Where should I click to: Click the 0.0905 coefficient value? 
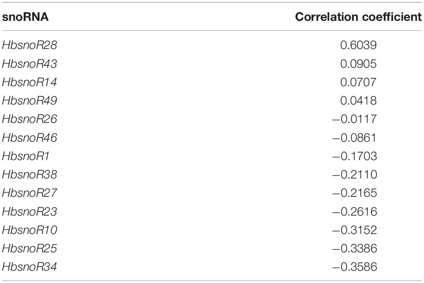[x=358, y=64]
